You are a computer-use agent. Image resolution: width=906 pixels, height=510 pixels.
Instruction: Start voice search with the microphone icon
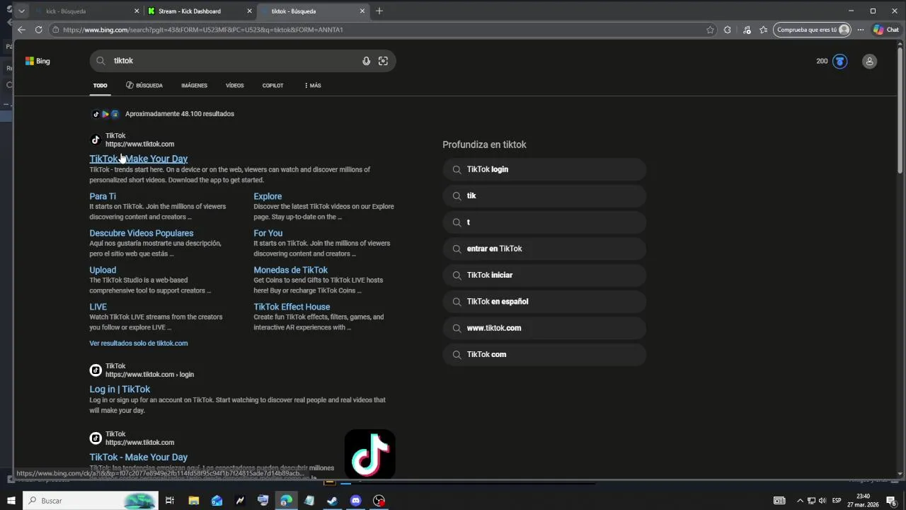click(366, 61)
